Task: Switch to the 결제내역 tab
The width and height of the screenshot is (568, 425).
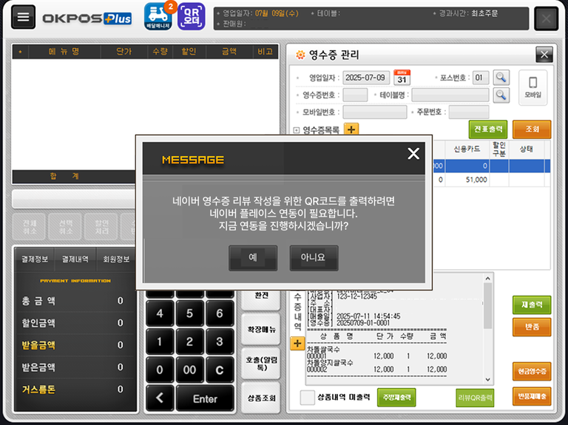Action: (x=74, y=259)
